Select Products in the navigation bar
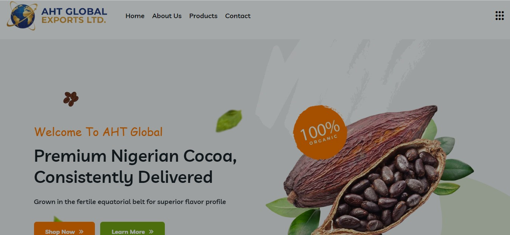The width and height of the screenshot is (510, 235). click(203, 16)
